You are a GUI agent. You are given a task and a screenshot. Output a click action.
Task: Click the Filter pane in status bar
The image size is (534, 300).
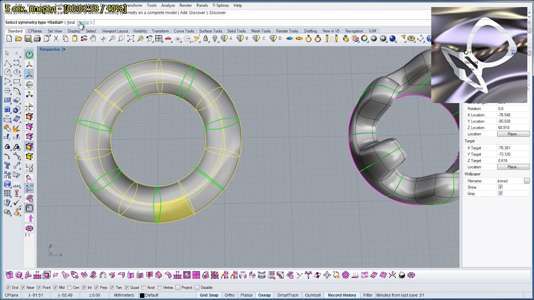tap(368, 295)
